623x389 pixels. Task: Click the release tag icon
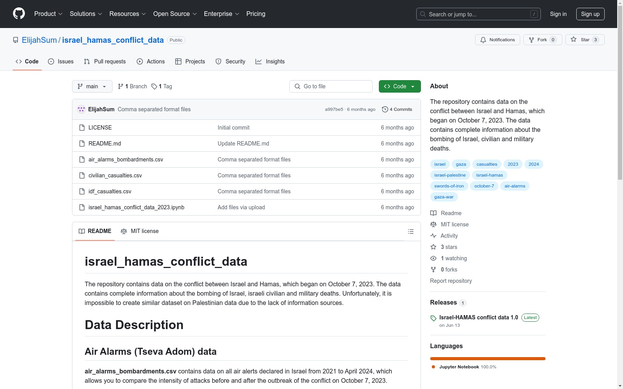433,318
